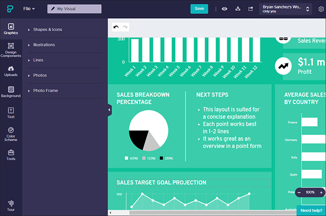Click the gray (15%) legend swatch
The image size is (326, 216).
(x=144, y=158)
